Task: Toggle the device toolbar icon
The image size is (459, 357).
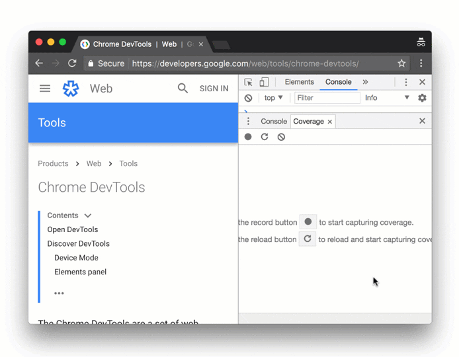Action: click(x=264, y=83)
